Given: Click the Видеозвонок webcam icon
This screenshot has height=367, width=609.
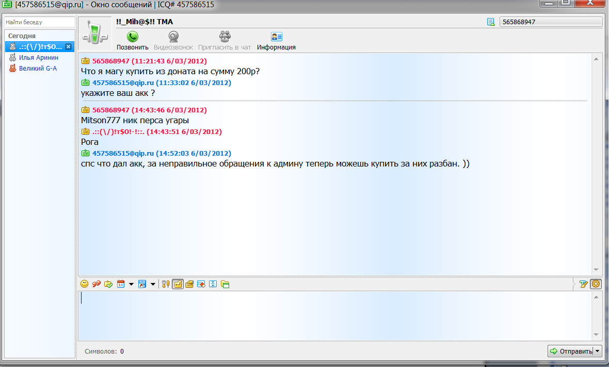Looking at the screenshot, I should (x=173, y=37).
